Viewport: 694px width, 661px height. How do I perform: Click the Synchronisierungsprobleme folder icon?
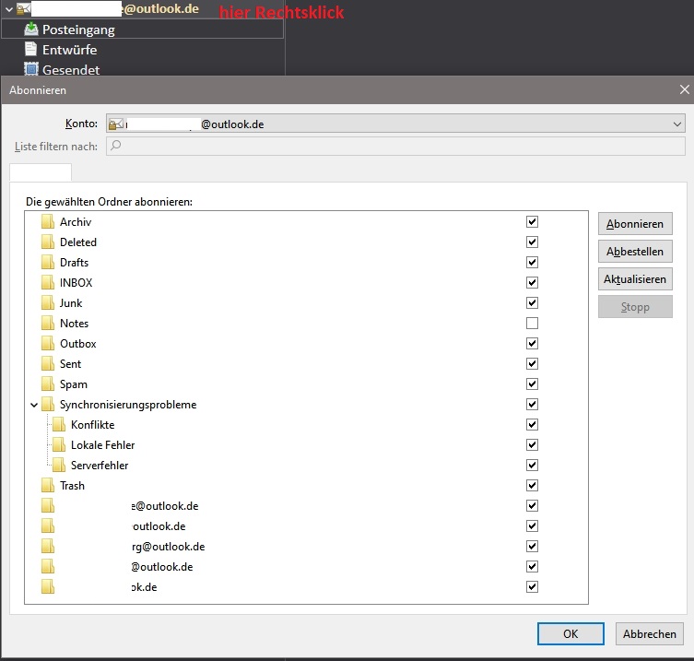point(48,404)
